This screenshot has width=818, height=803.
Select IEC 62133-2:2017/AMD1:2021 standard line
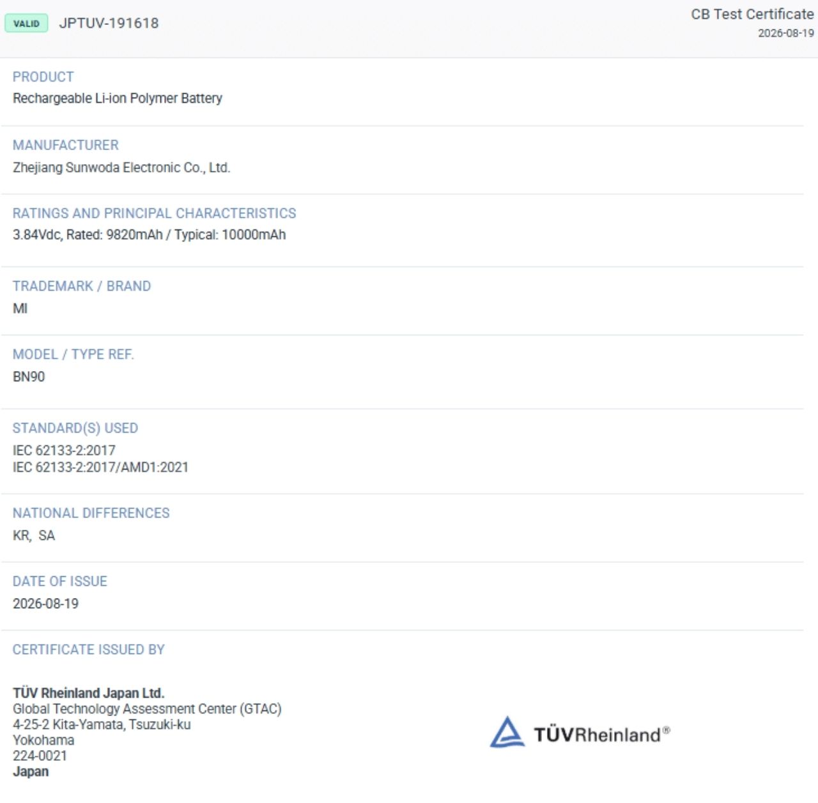point(101,467)
